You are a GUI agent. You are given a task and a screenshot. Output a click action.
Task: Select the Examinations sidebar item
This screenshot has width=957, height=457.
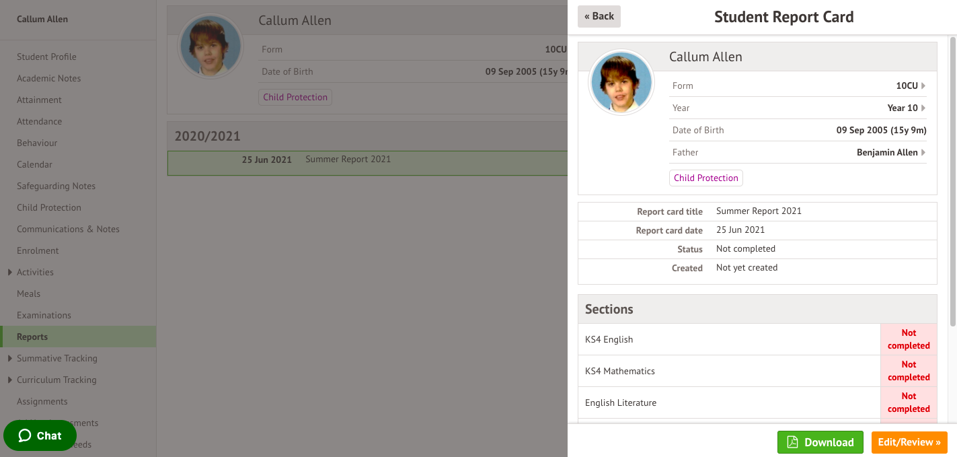pyautogui.click(x=44, y=316)
